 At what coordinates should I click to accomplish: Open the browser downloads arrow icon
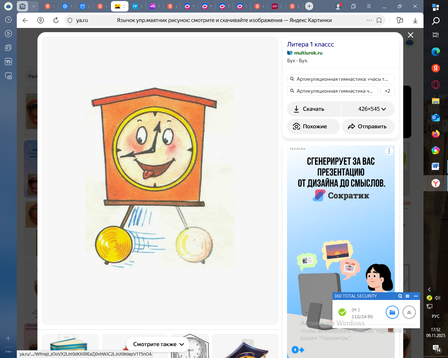[415, 20]
